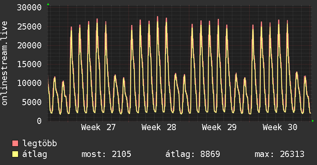
Task: Click the green arrow ending the x-axis
Action: point(313,121)
